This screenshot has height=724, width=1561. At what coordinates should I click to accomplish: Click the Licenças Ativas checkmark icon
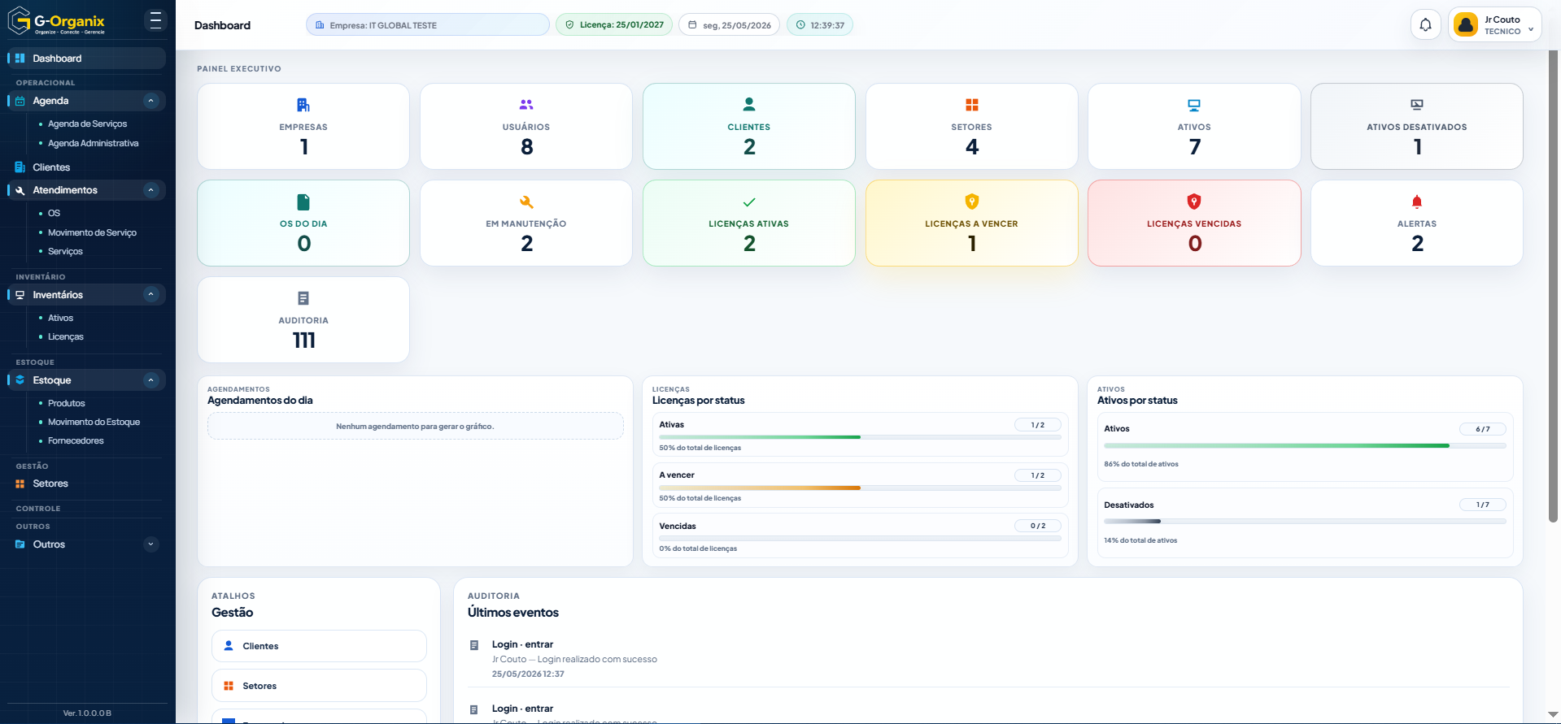tap(749, 202)
